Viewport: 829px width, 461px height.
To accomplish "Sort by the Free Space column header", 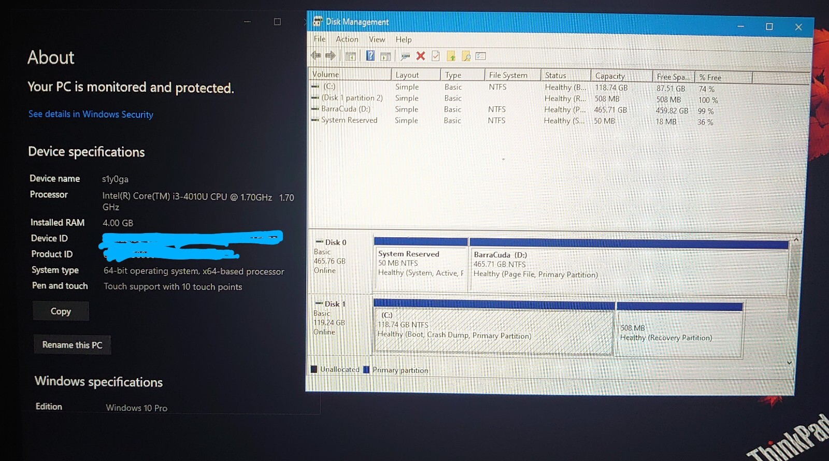I will click(x=674, y=77).
